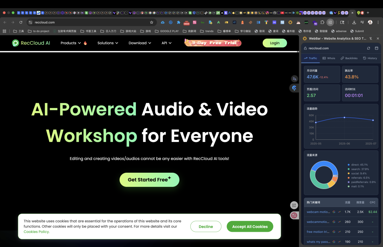Accept All Cookies
Screen dimensions: 383x247
(250, 226)
